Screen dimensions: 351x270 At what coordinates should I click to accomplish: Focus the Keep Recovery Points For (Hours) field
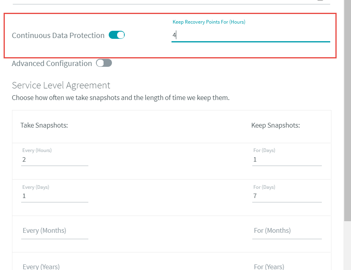point(251,36)
